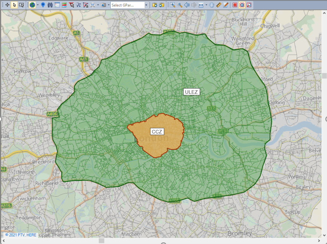
Task: Click the CCZ zone label
Action: tap(157, 132)
